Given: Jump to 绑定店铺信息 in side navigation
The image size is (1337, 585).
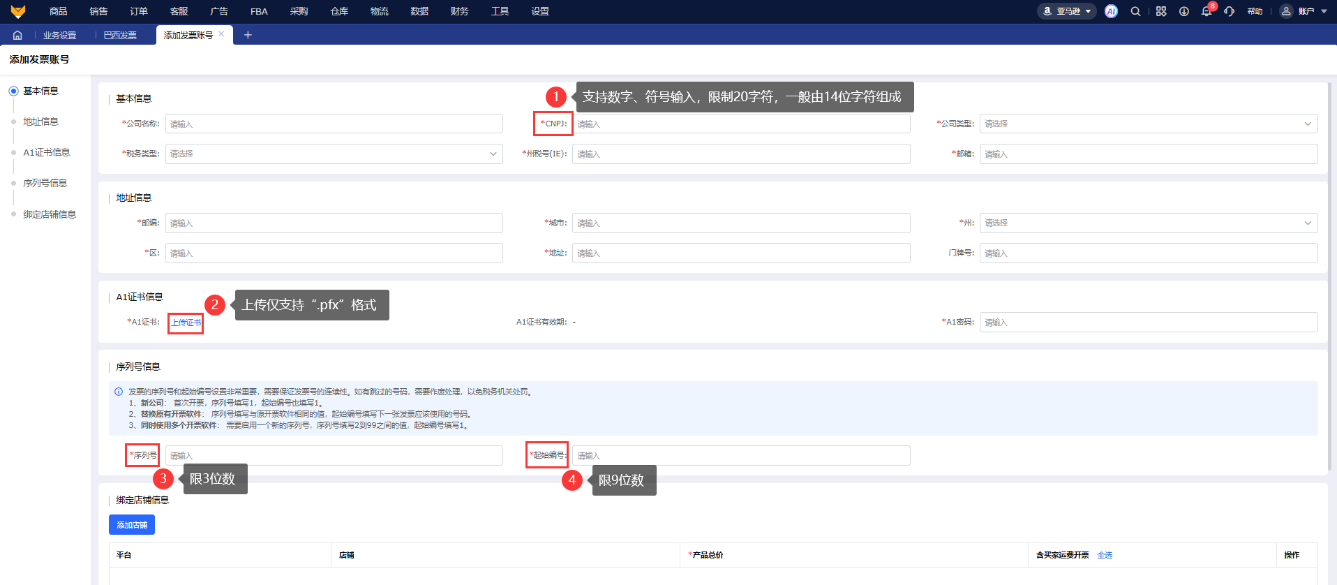Looking at the screenshot, I should [x=49, y=214].
